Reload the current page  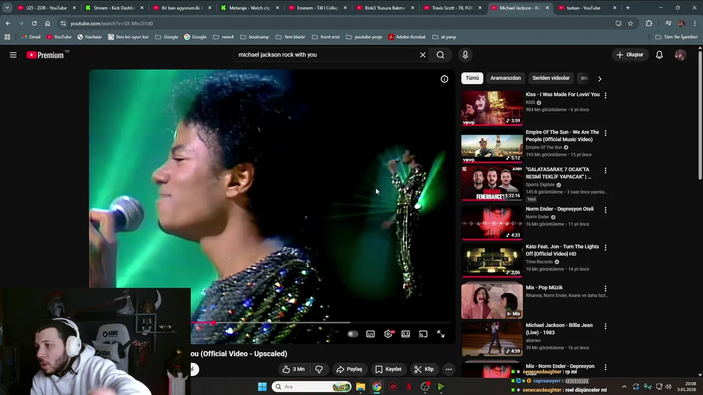(34, 24)
